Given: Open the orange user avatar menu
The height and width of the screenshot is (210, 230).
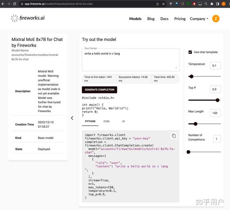Looking at the screenshot, I should (x=216, y=19).
